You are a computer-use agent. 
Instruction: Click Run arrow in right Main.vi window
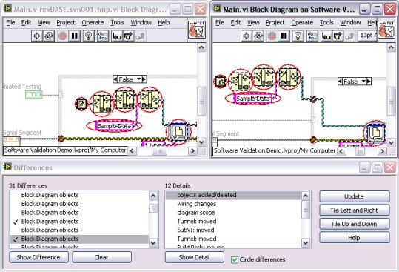246,36
